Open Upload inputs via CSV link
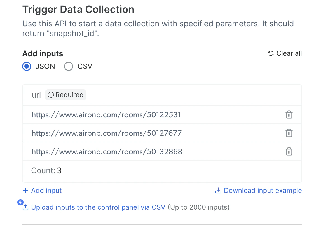The width and height of the screenshot is (314, 225). click(98, 207)
